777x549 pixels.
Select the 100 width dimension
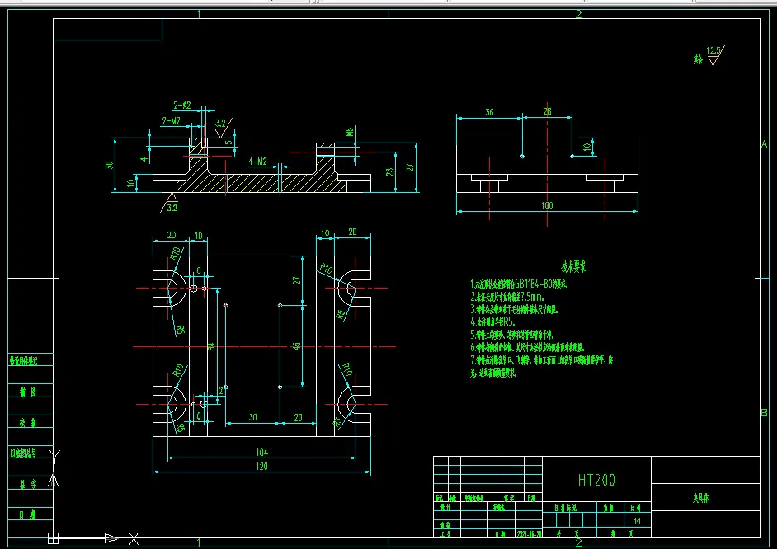tap(547, 205)
